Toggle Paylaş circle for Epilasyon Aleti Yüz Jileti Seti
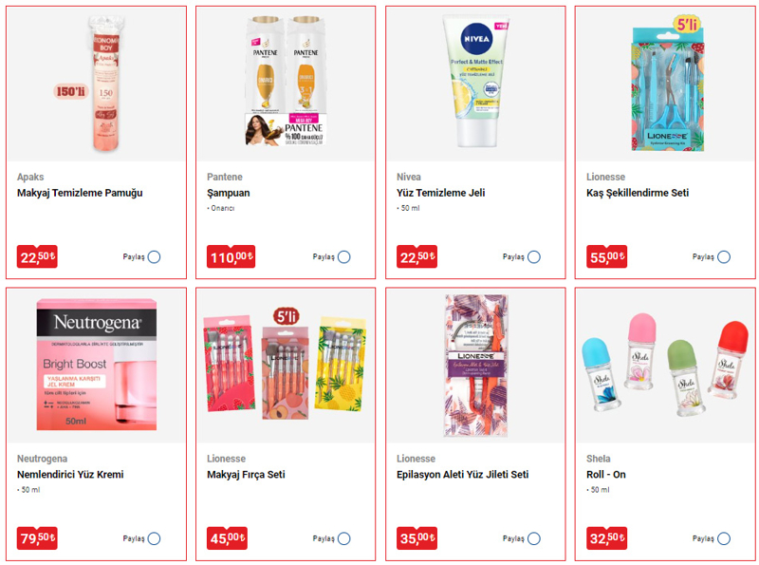The height and width of the screenshot is (565, 759). [x=534, y=538]
